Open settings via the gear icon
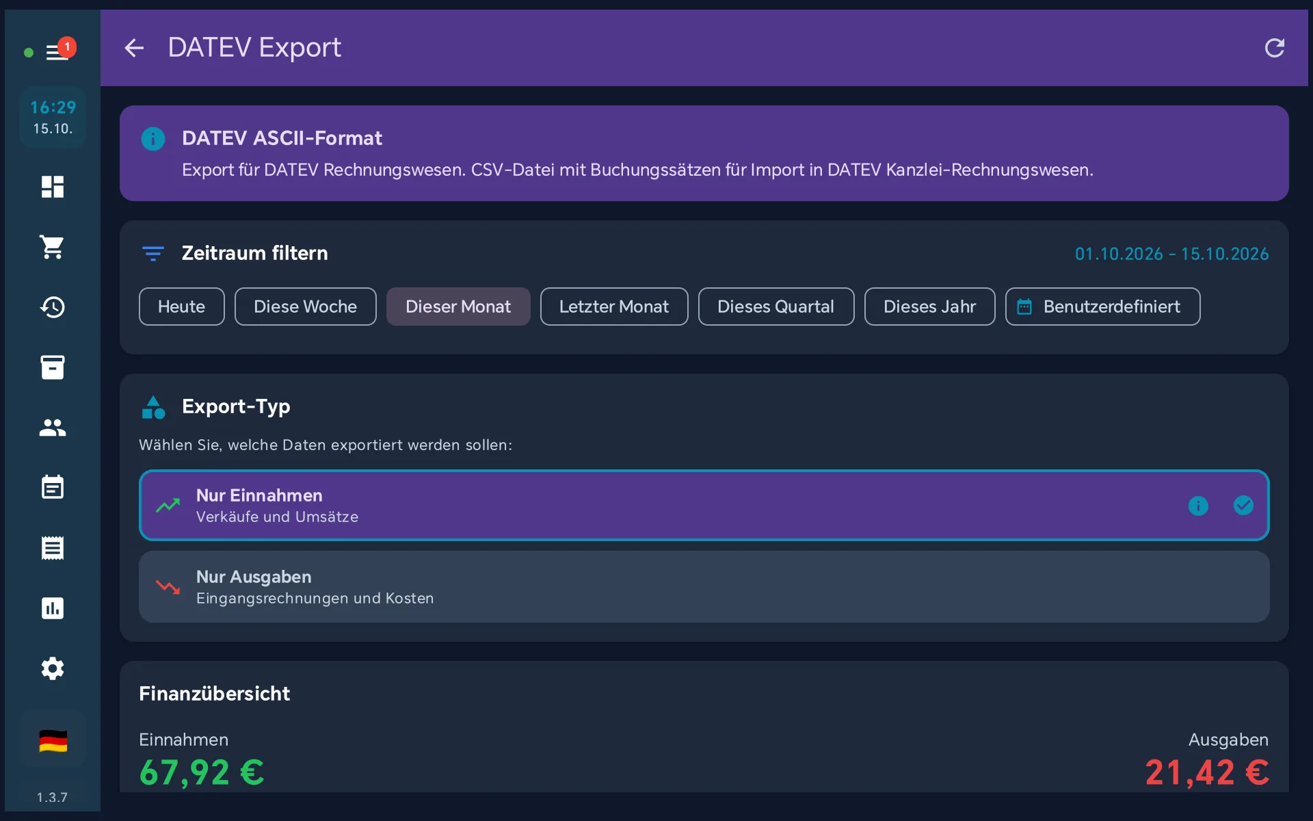 pos(53,668)
